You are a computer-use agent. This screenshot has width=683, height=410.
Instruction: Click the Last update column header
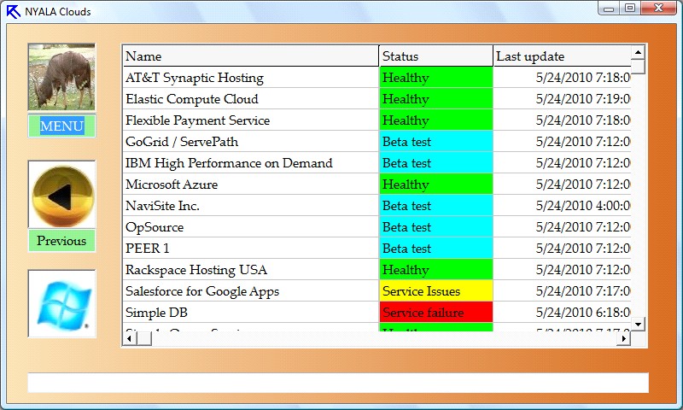(562, 56)
